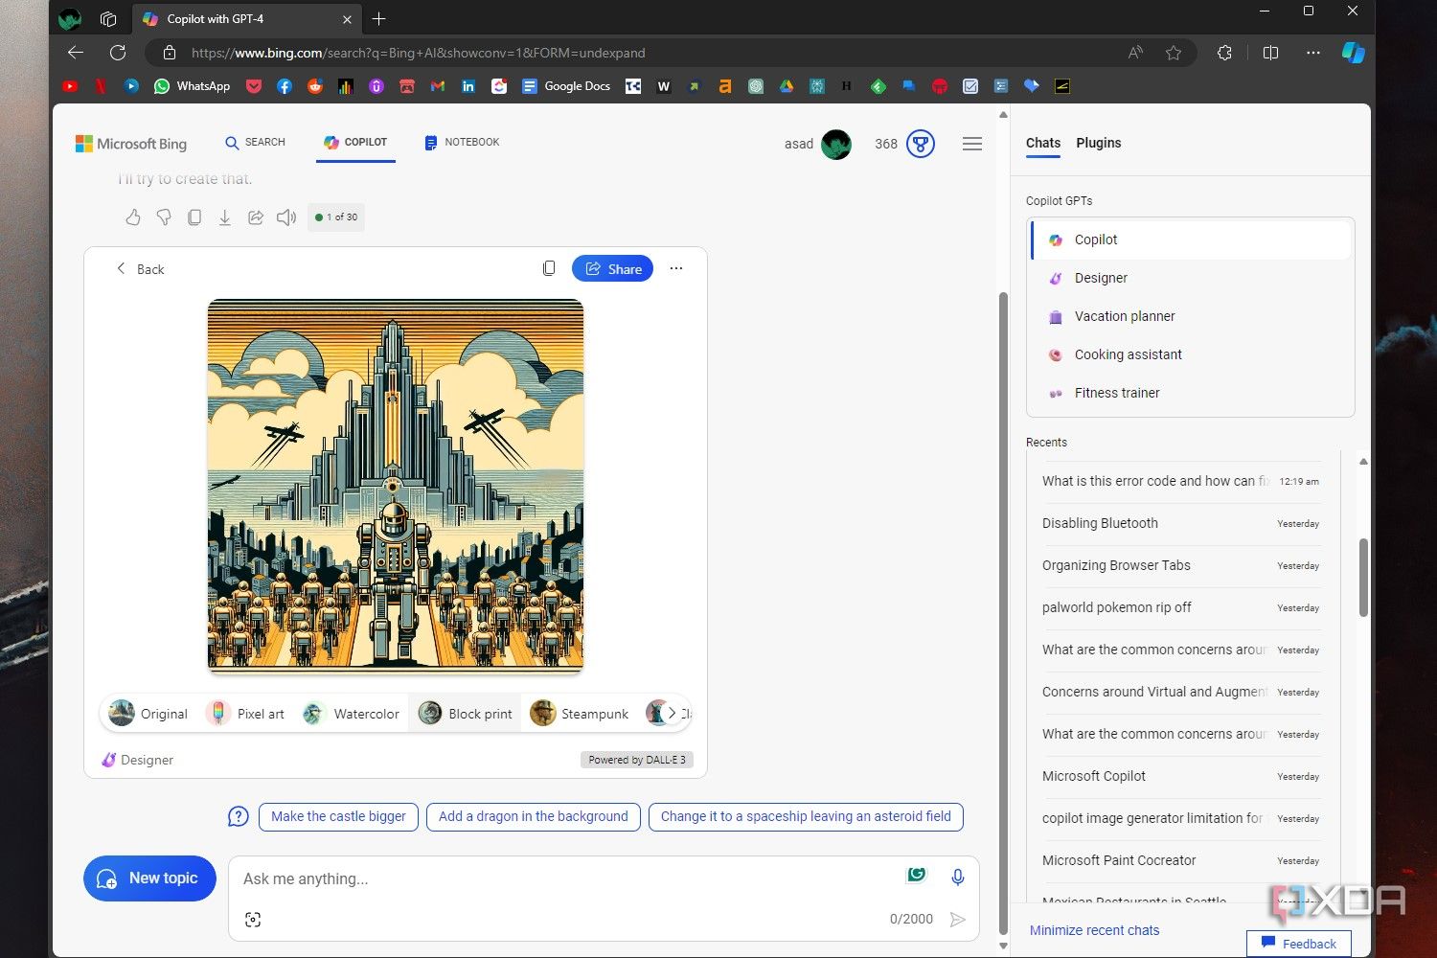Open Bing hamburger menu

click(972, 144)
